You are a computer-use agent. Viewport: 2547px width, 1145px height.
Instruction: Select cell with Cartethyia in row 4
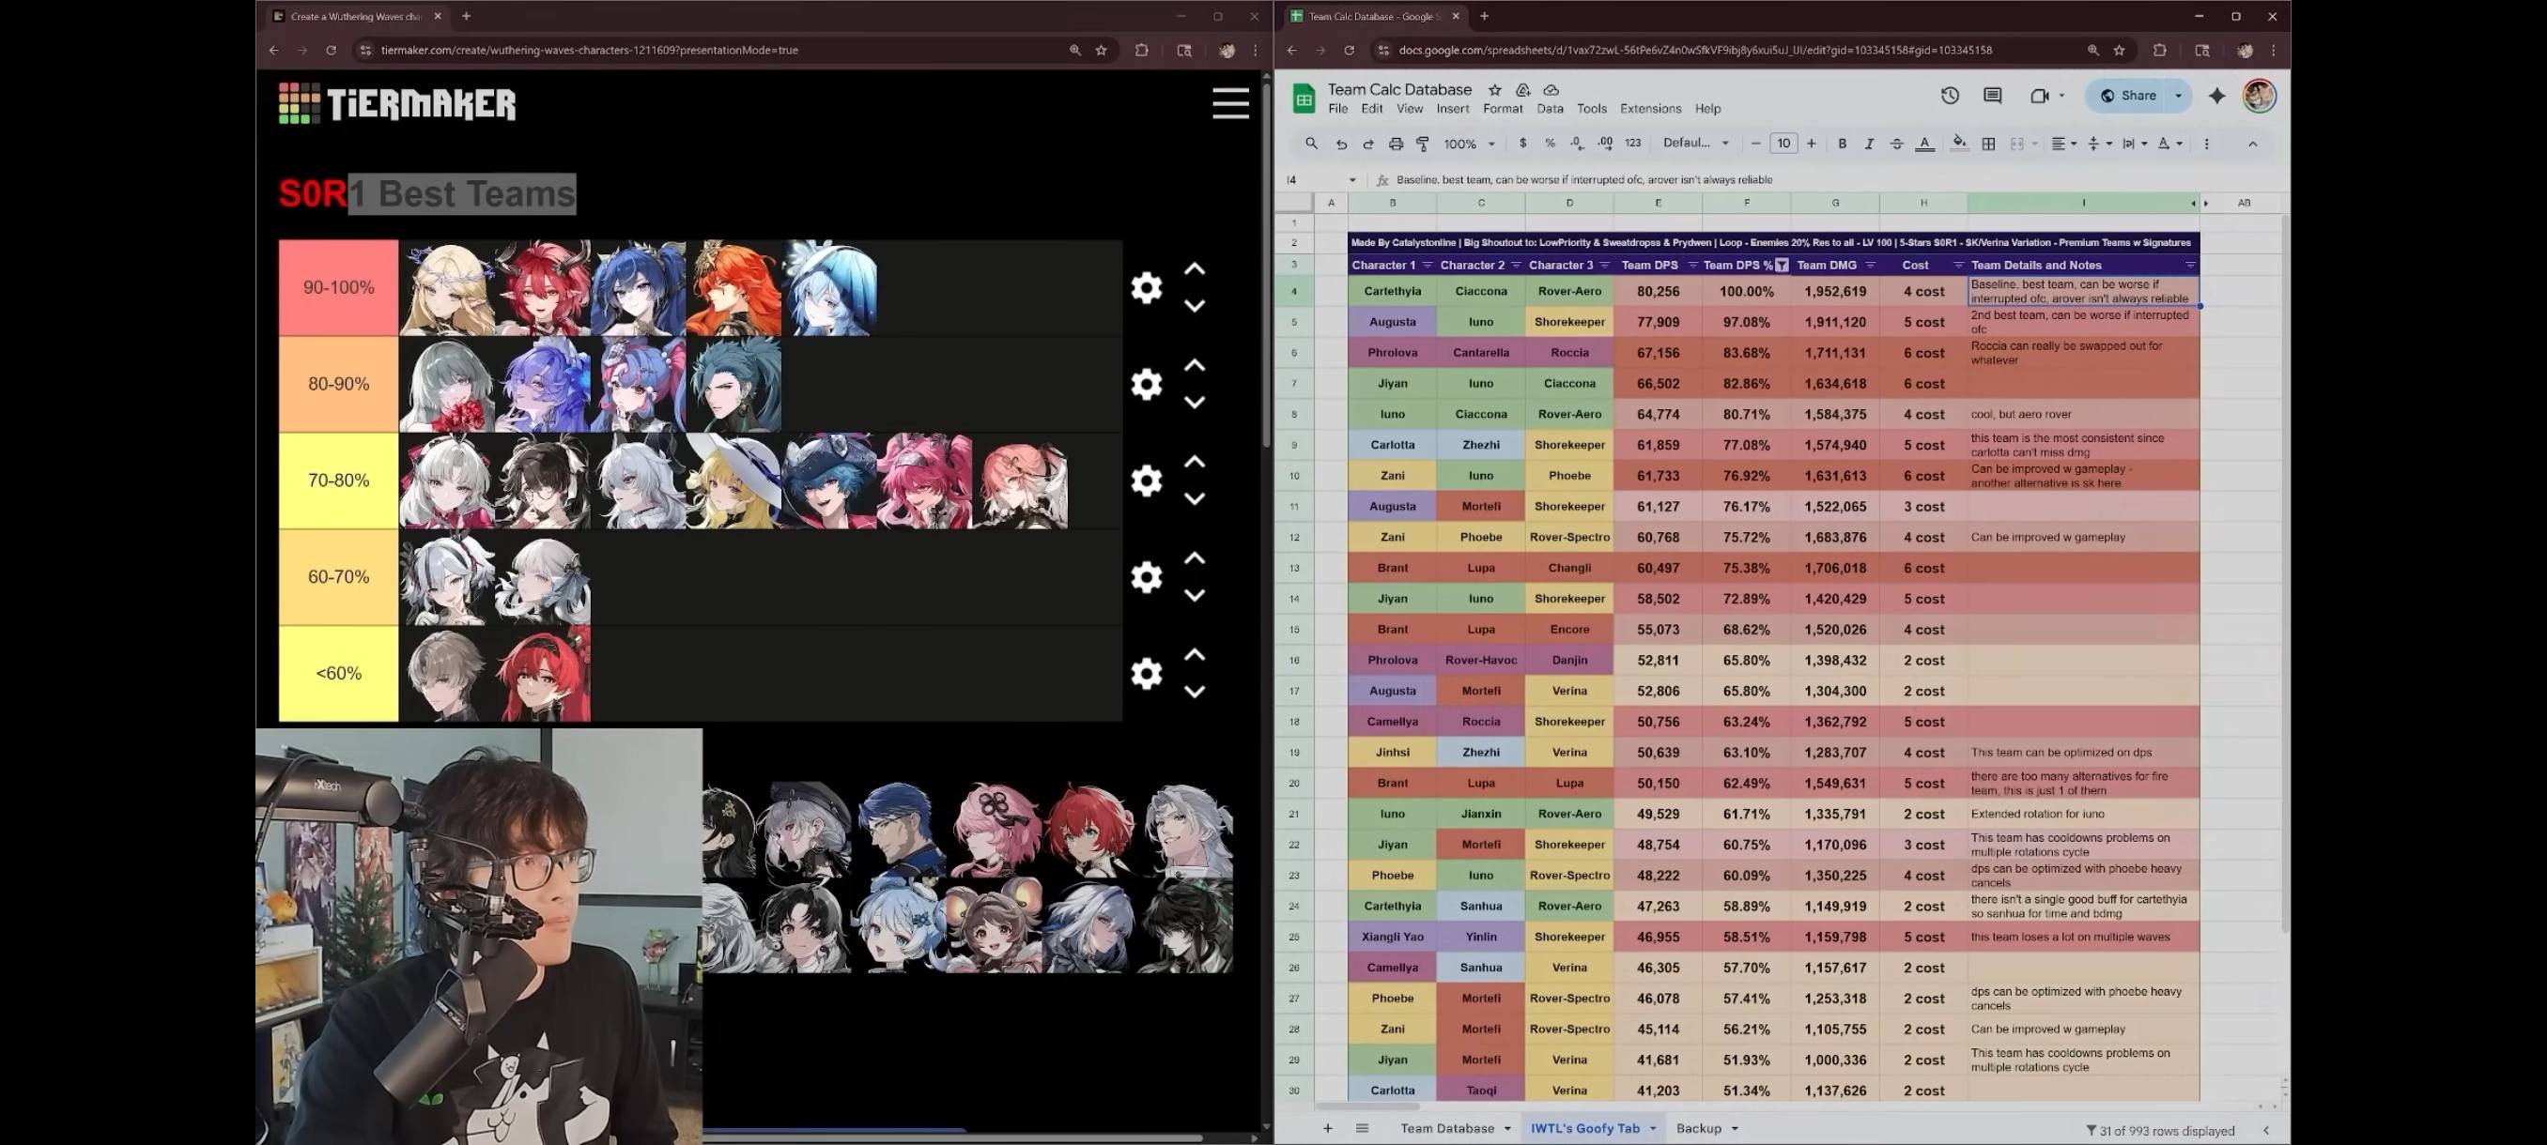(x=1392, y=292)
